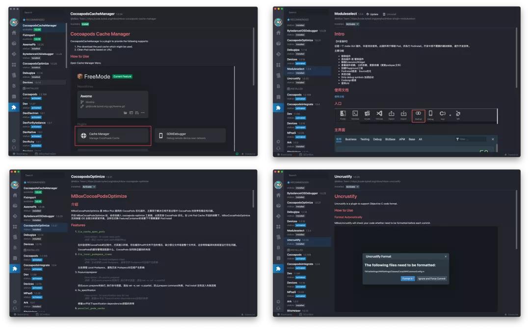The image size is (530, 329).
Task: Click the content scrollbar in CocoapodsOptimize window
Action: click(x=253, y=199)
